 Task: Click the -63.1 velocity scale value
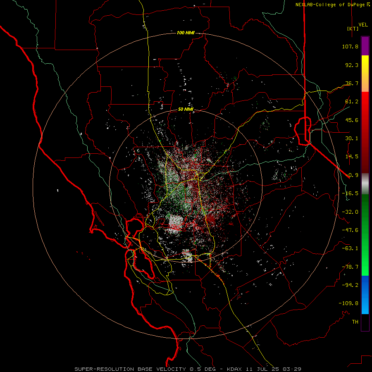coord(350,248)
